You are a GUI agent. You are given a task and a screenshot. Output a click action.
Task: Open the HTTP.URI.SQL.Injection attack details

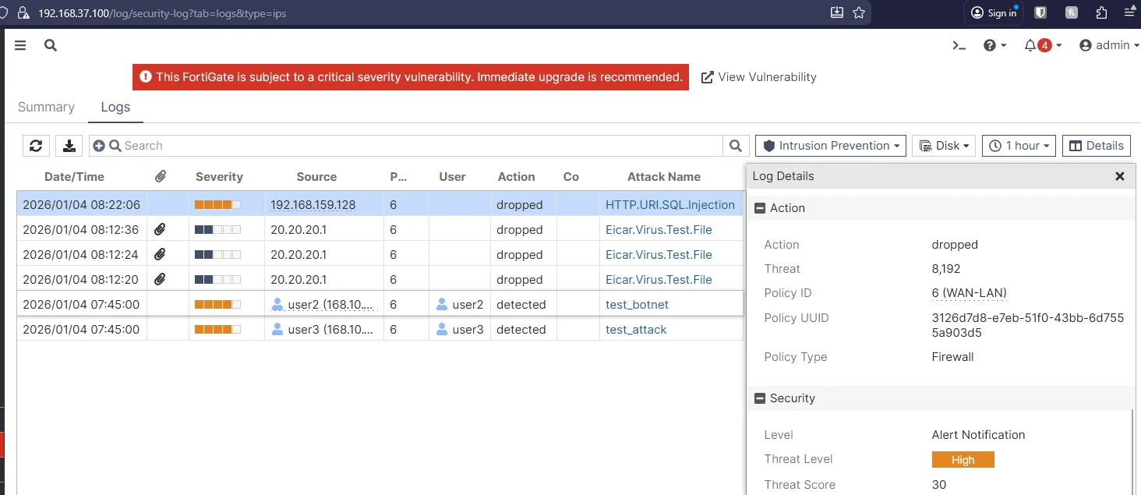670,204
